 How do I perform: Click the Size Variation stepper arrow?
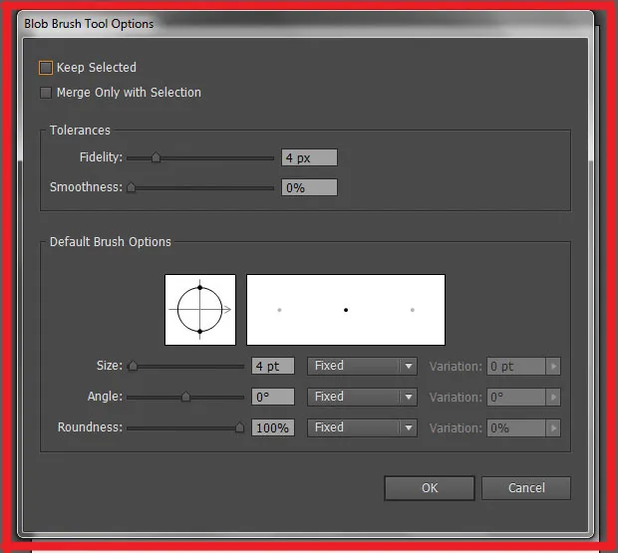pos(553,366)
